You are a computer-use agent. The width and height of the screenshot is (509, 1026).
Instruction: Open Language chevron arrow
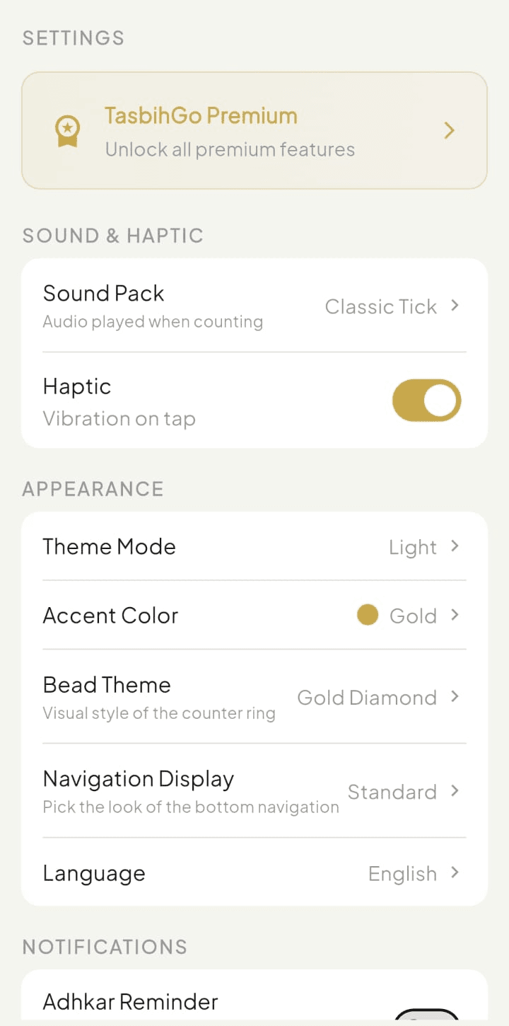(455, 873)
